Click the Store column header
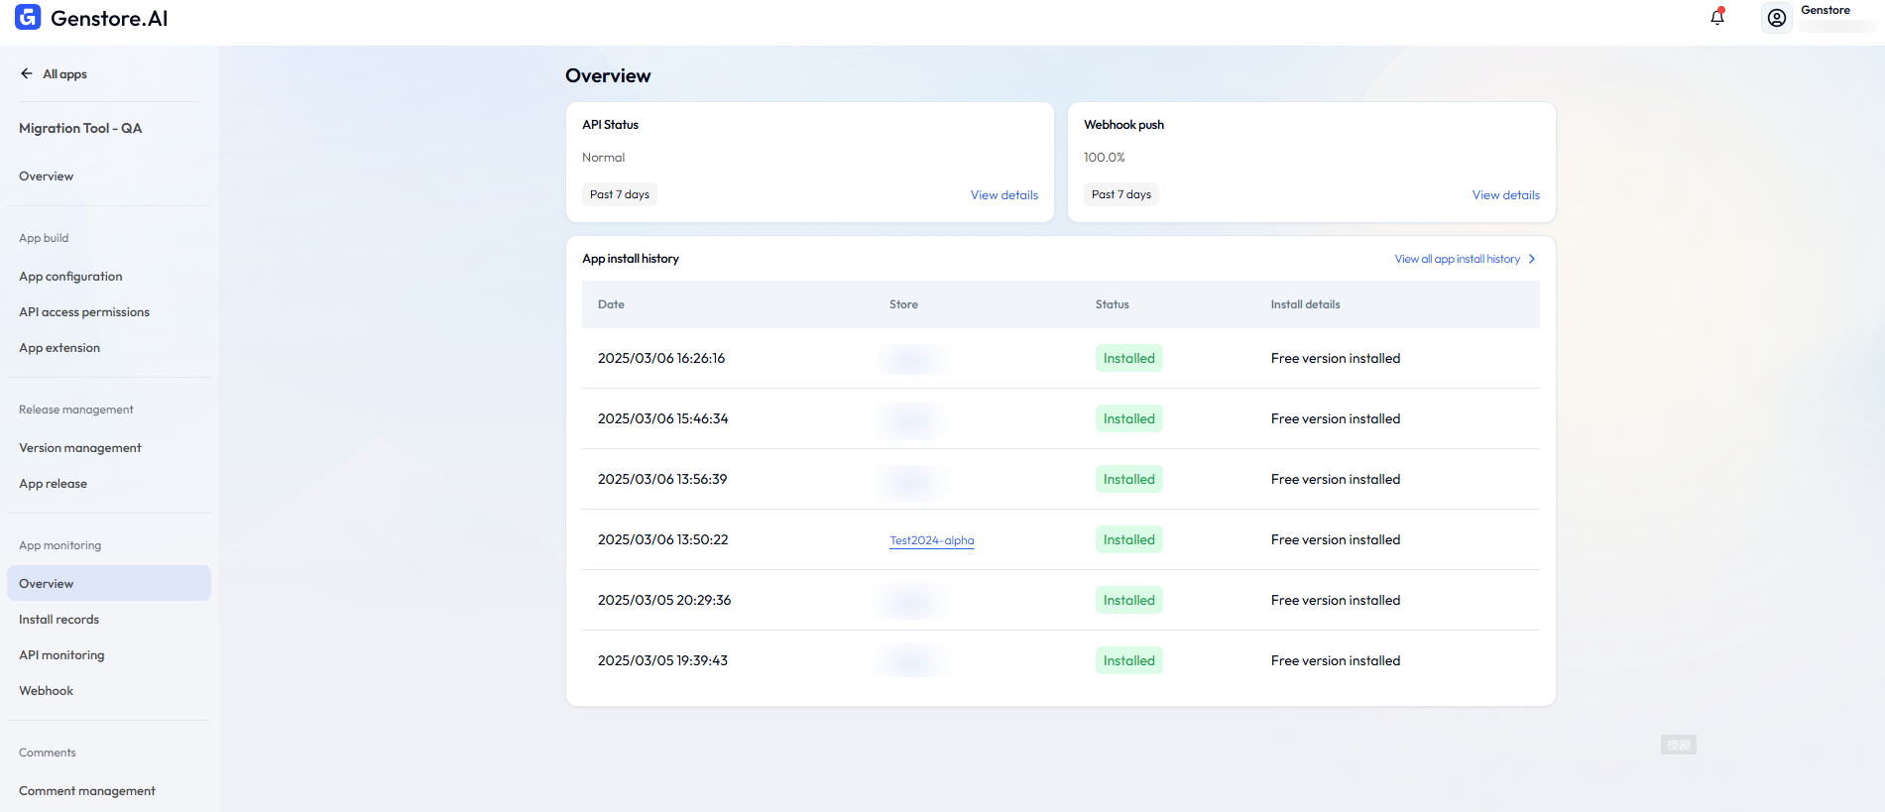Image resolution: width=1885 pixels, height=812 pixels. 903,304
